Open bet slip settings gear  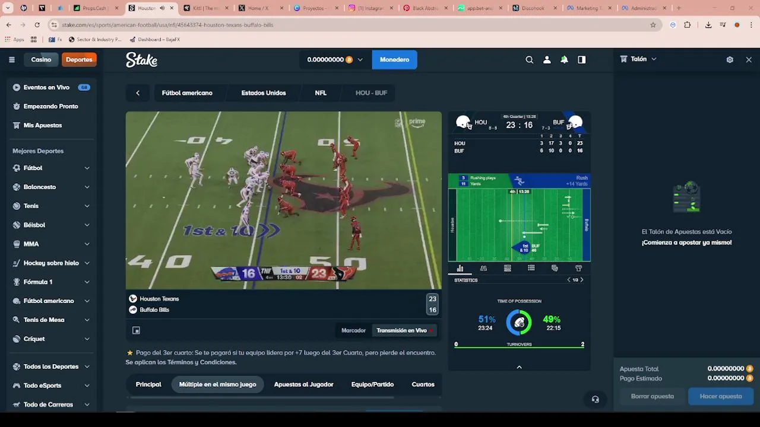click(730, 59)
